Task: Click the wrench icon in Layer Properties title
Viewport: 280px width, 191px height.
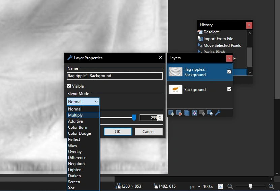Action: click(70, 58)
